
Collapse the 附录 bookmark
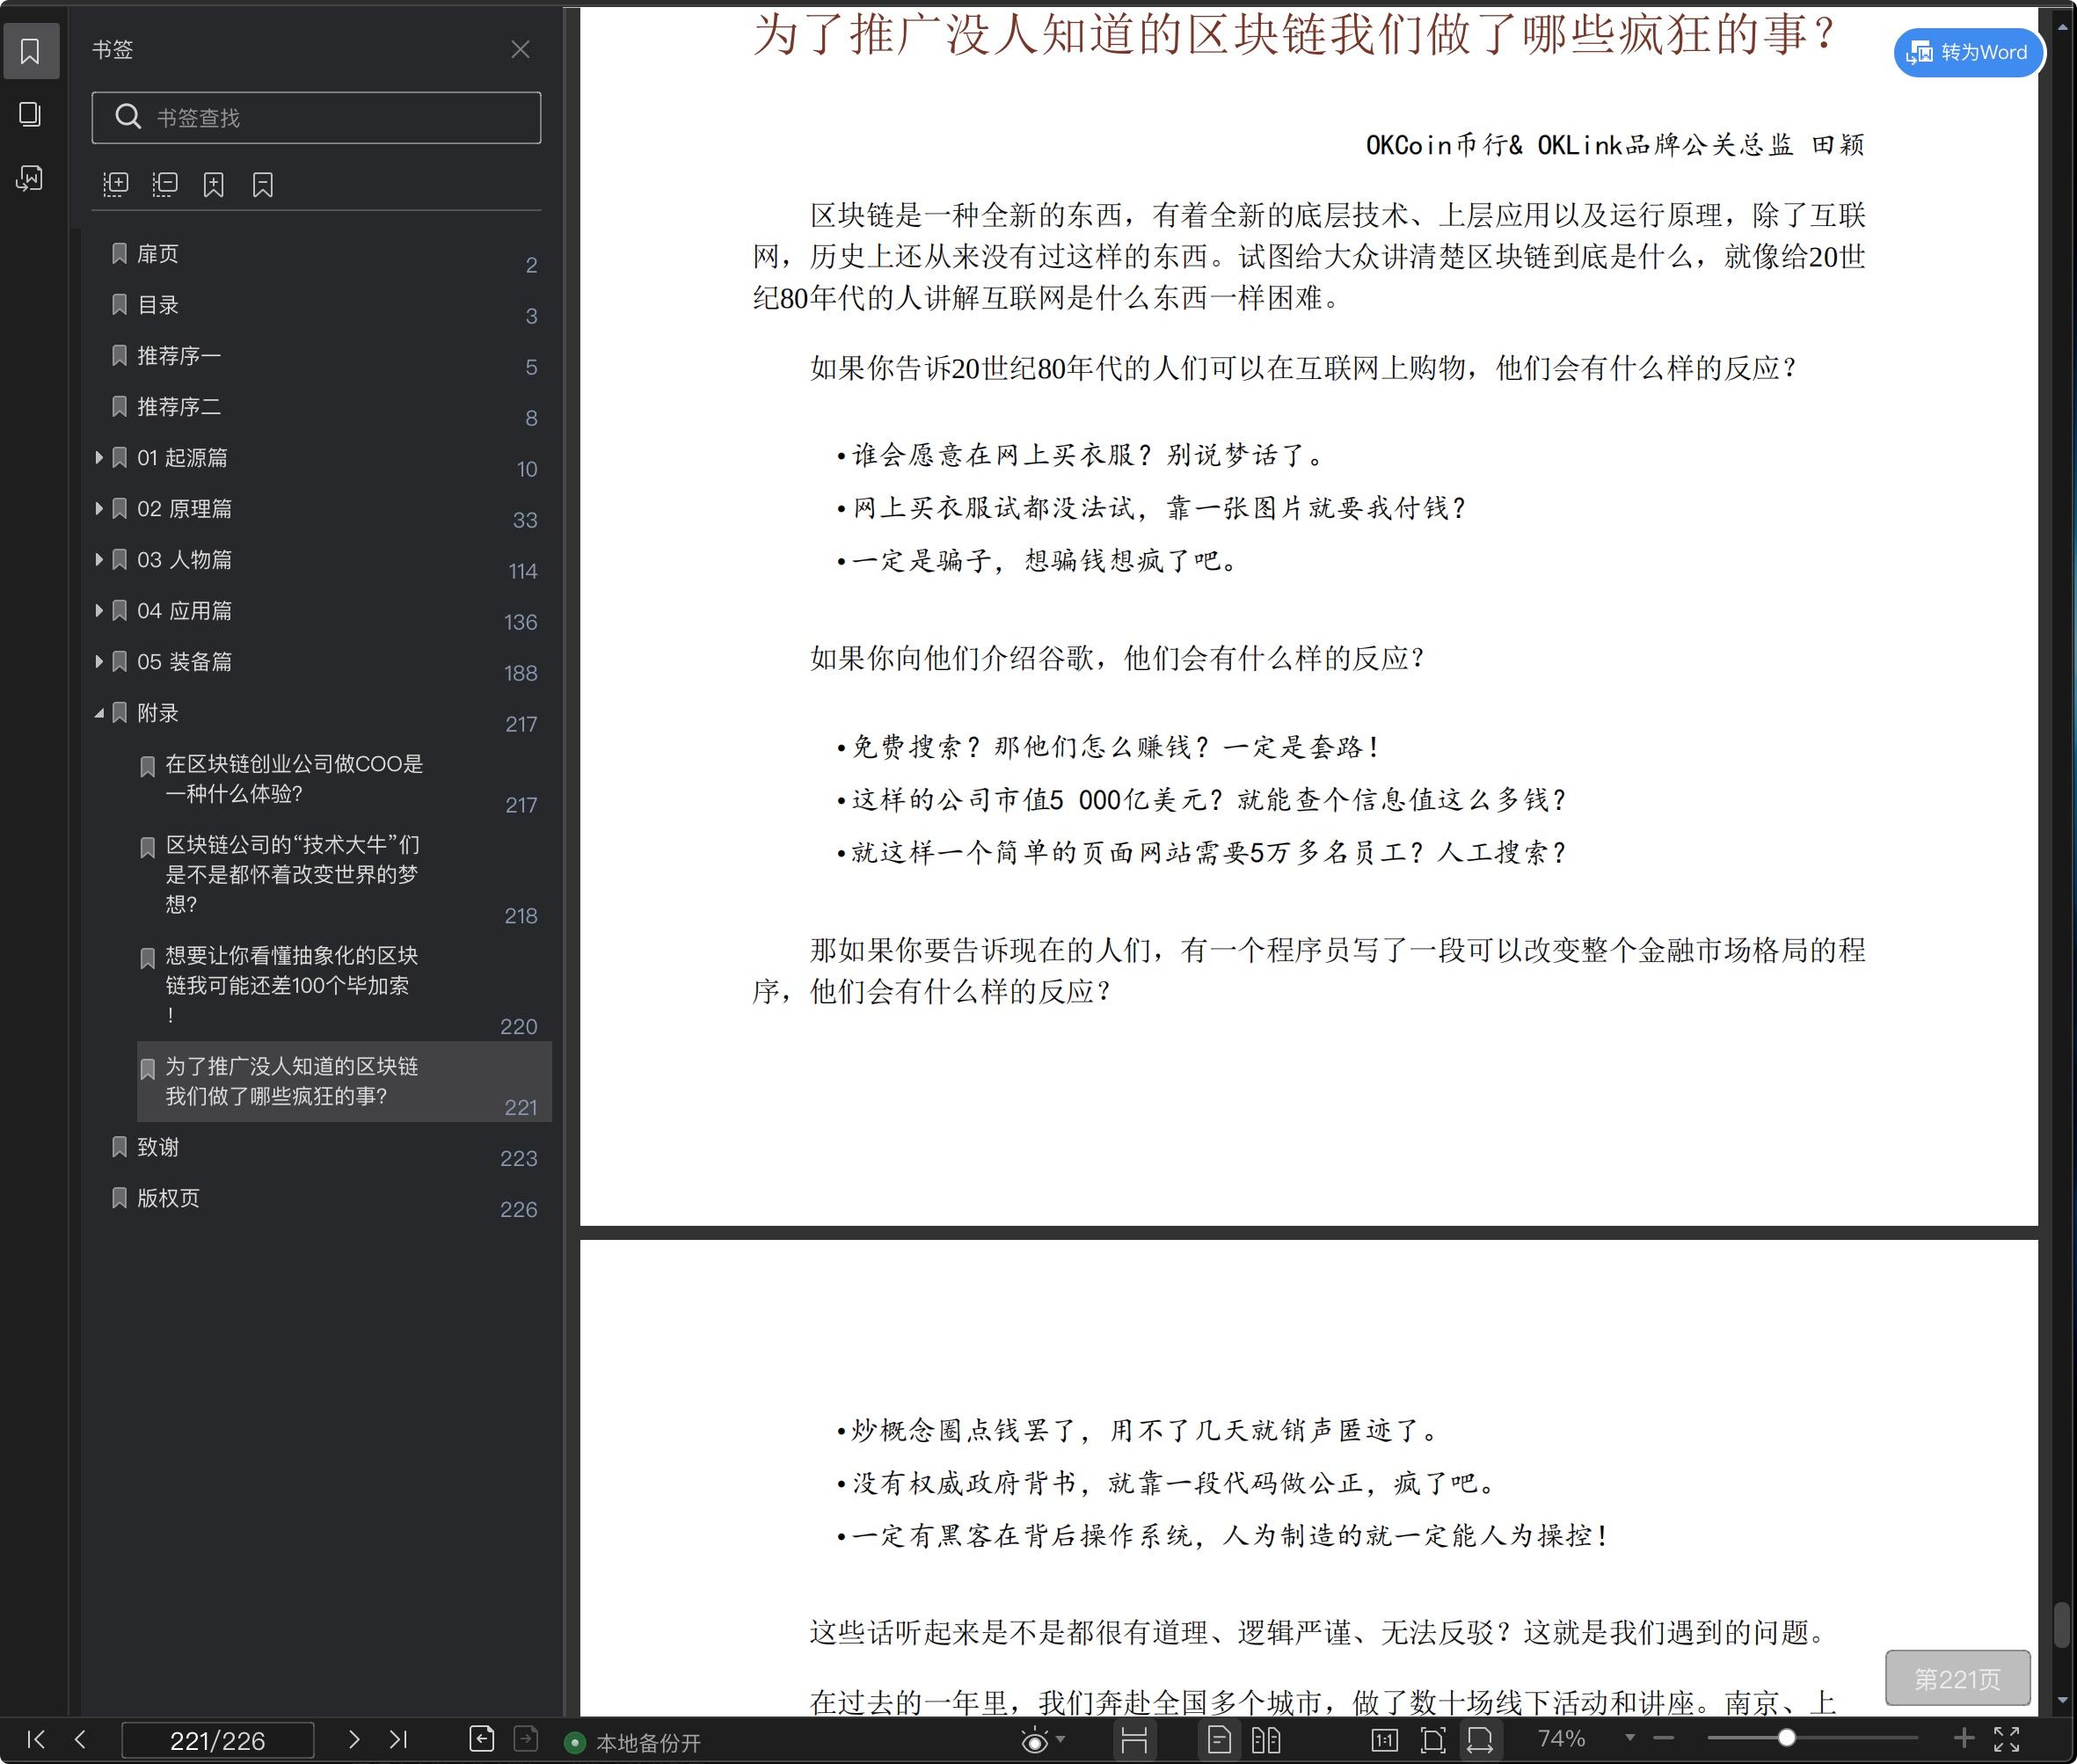click(x=99, y=713)
